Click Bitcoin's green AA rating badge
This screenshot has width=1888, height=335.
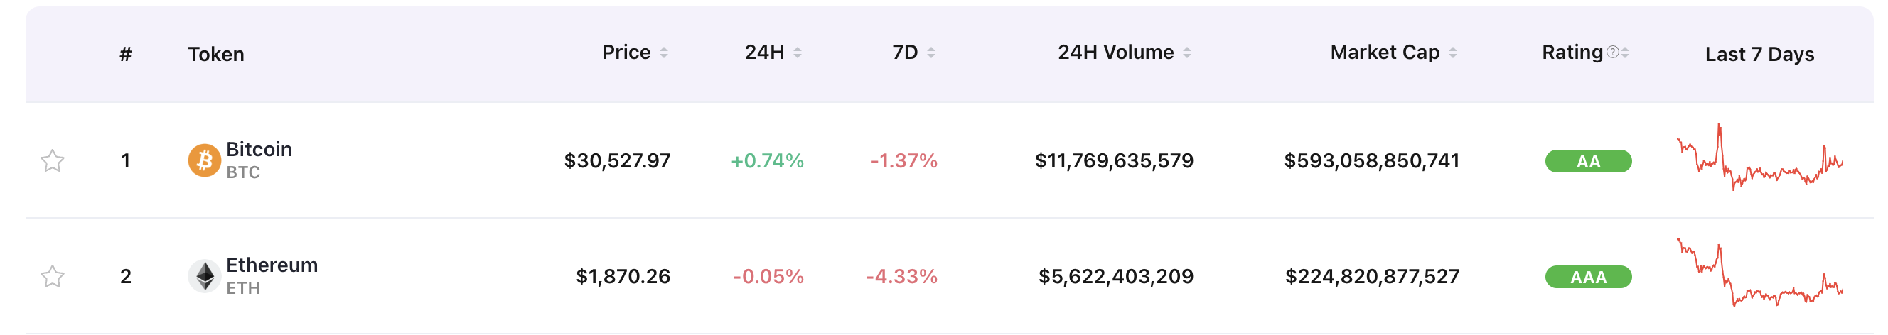pos(1587,161)
